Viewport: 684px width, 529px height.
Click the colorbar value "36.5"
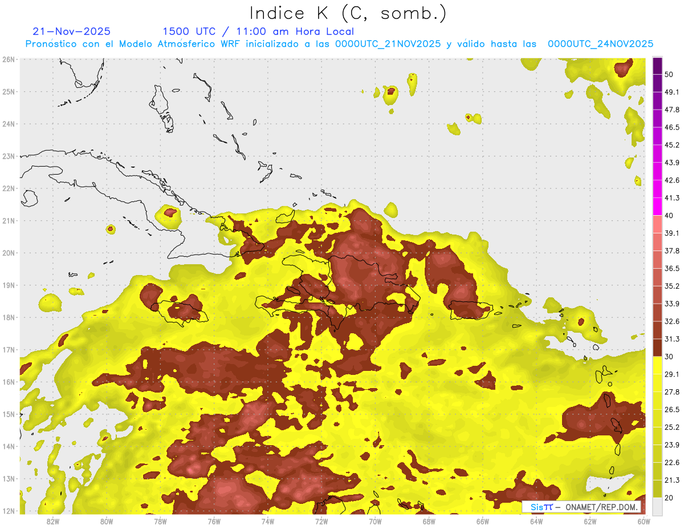672,268
